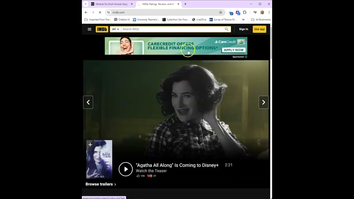Screen dimensions: 354x199
Task: Select the IMDb: Ratings, Reviews tab
Action: pyautogui.click(x=159, y=4)
